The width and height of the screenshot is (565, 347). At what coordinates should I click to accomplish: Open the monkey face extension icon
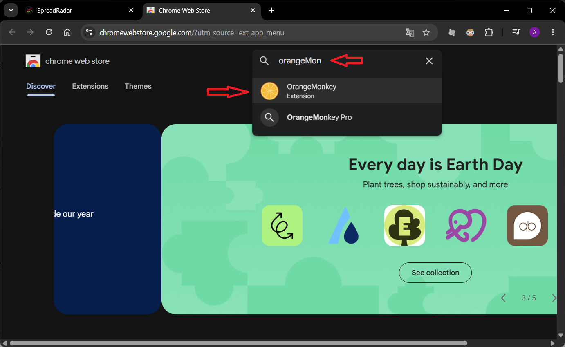(x=471, y=32)
